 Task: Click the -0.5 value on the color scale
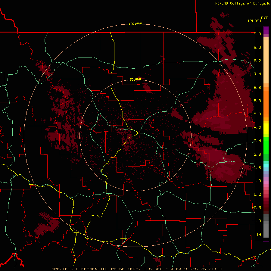click(x=256, y=208)
